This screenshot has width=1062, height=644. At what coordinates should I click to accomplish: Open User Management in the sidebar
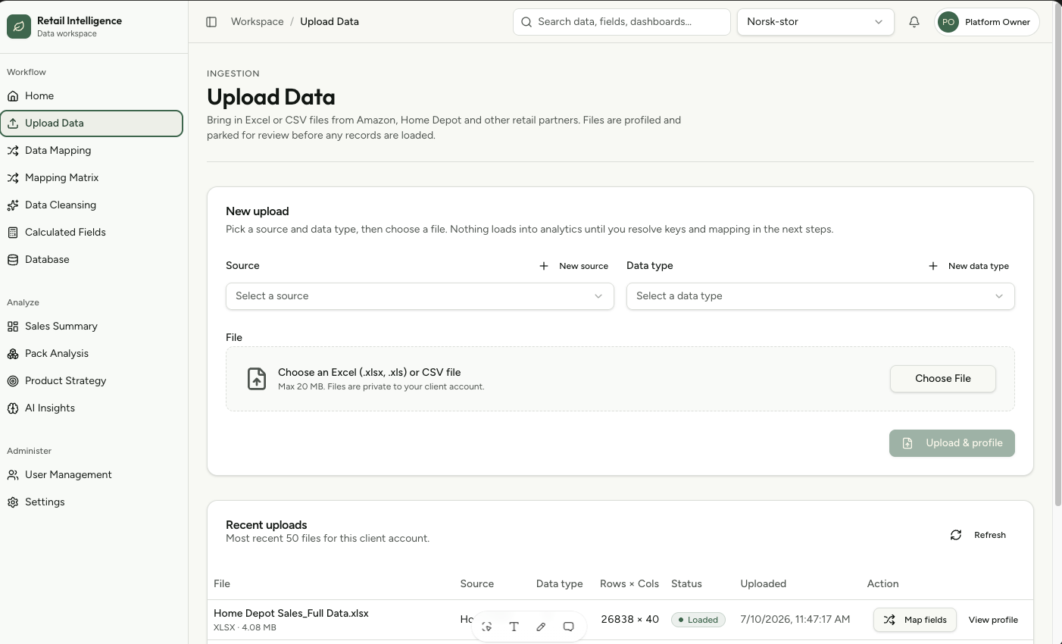coord(92,475)
